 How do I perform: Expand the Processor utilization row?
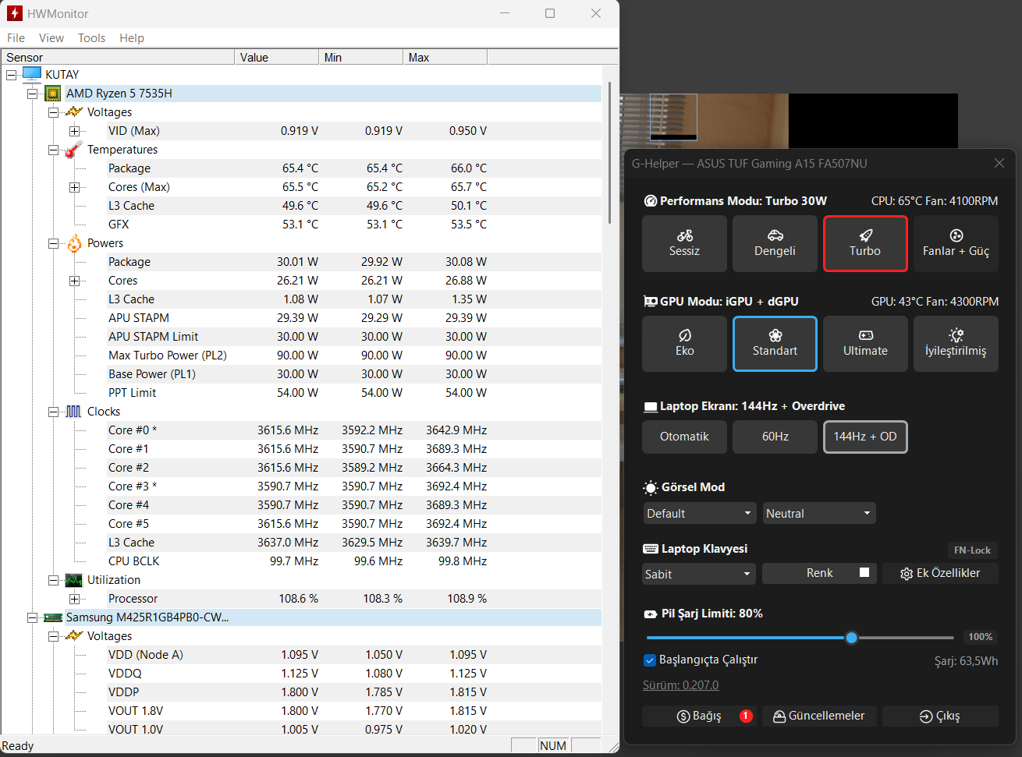point(74,599)
